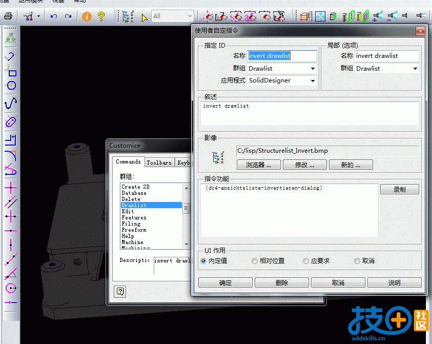This screenshot has height=344, width=432.
Task: Select 'Features' in the Customize group list
Action: [151, 217]
